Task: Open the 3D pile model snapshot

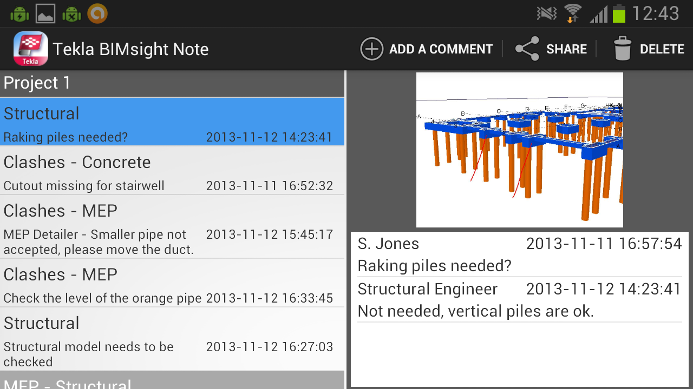Action: (519, 150)
